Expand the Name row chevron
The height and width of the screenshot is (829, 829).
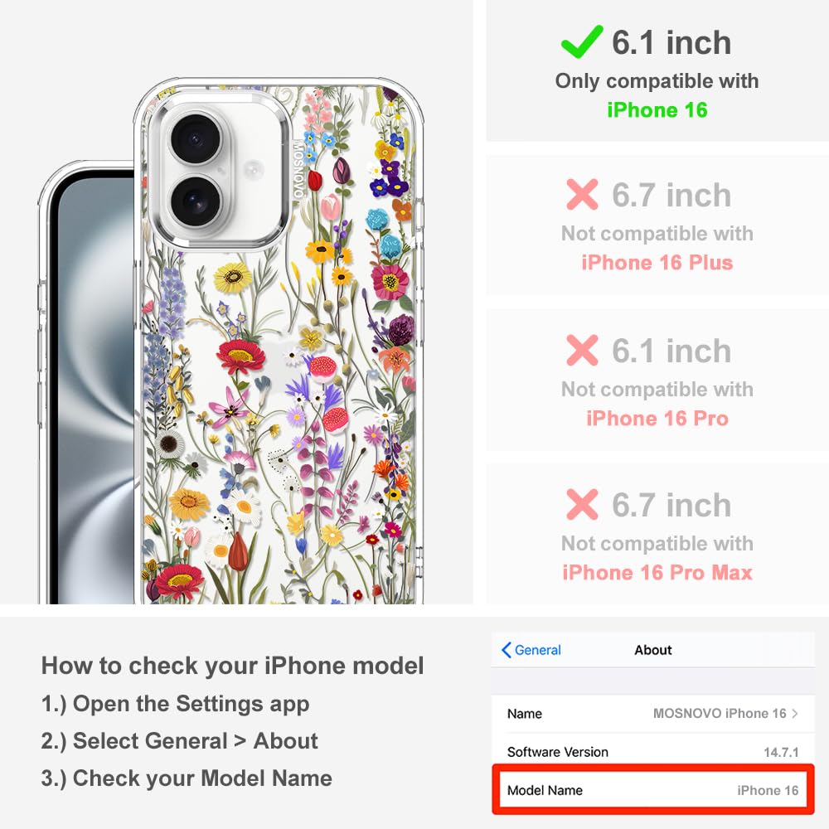click(x=795, y=713)
